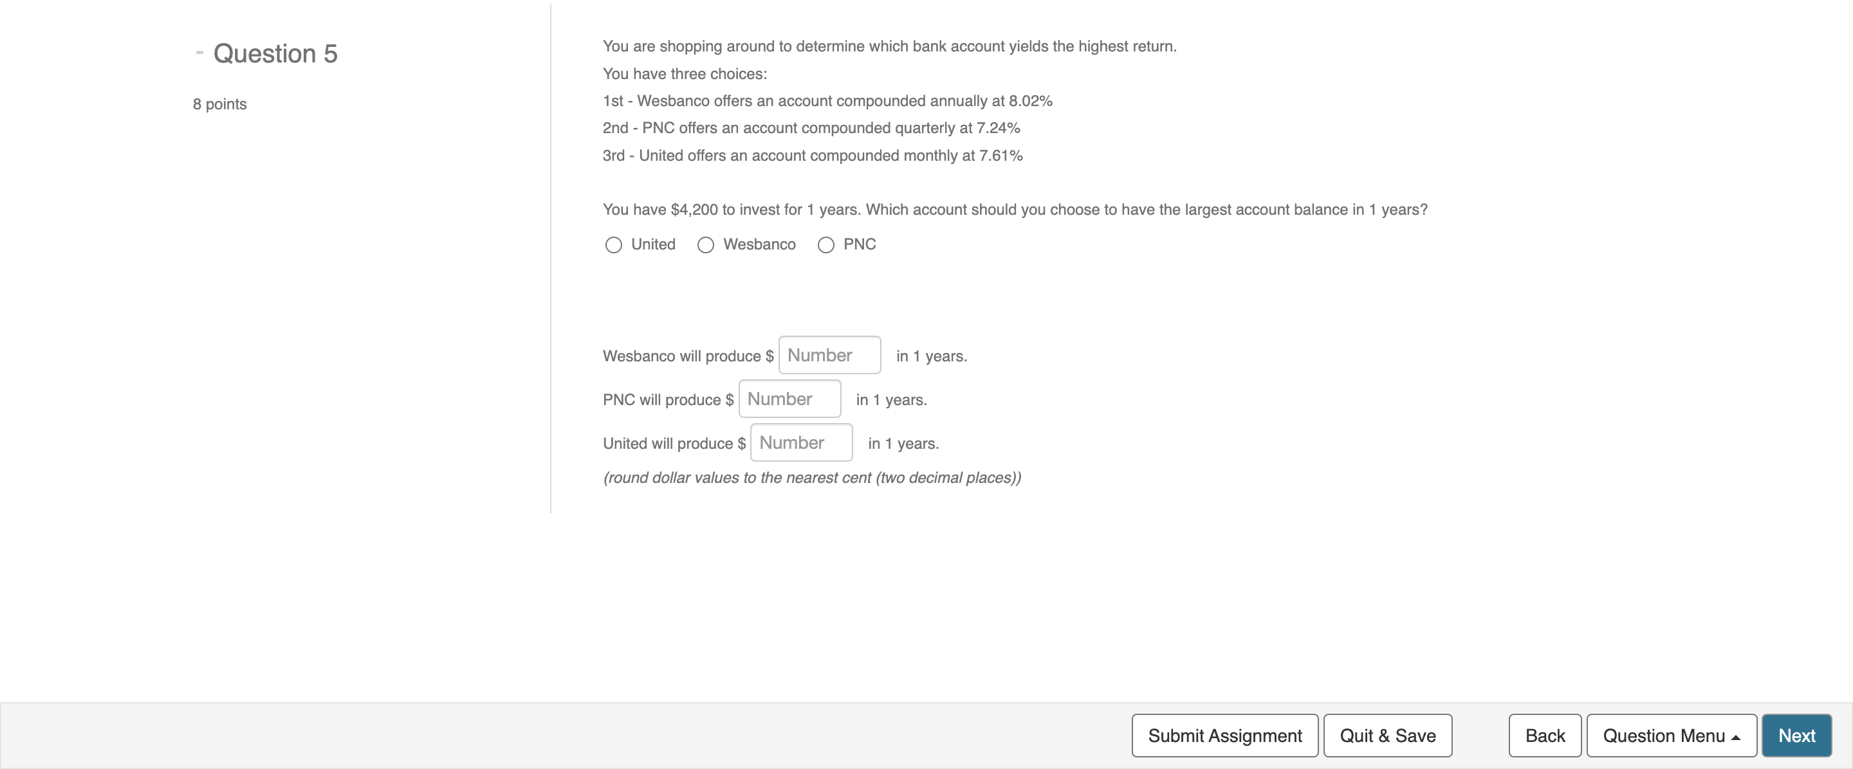This screenshot has height=769, width=1853.
Task: Collapse Question 5 using the minus expander
Action: pos(199,51)
